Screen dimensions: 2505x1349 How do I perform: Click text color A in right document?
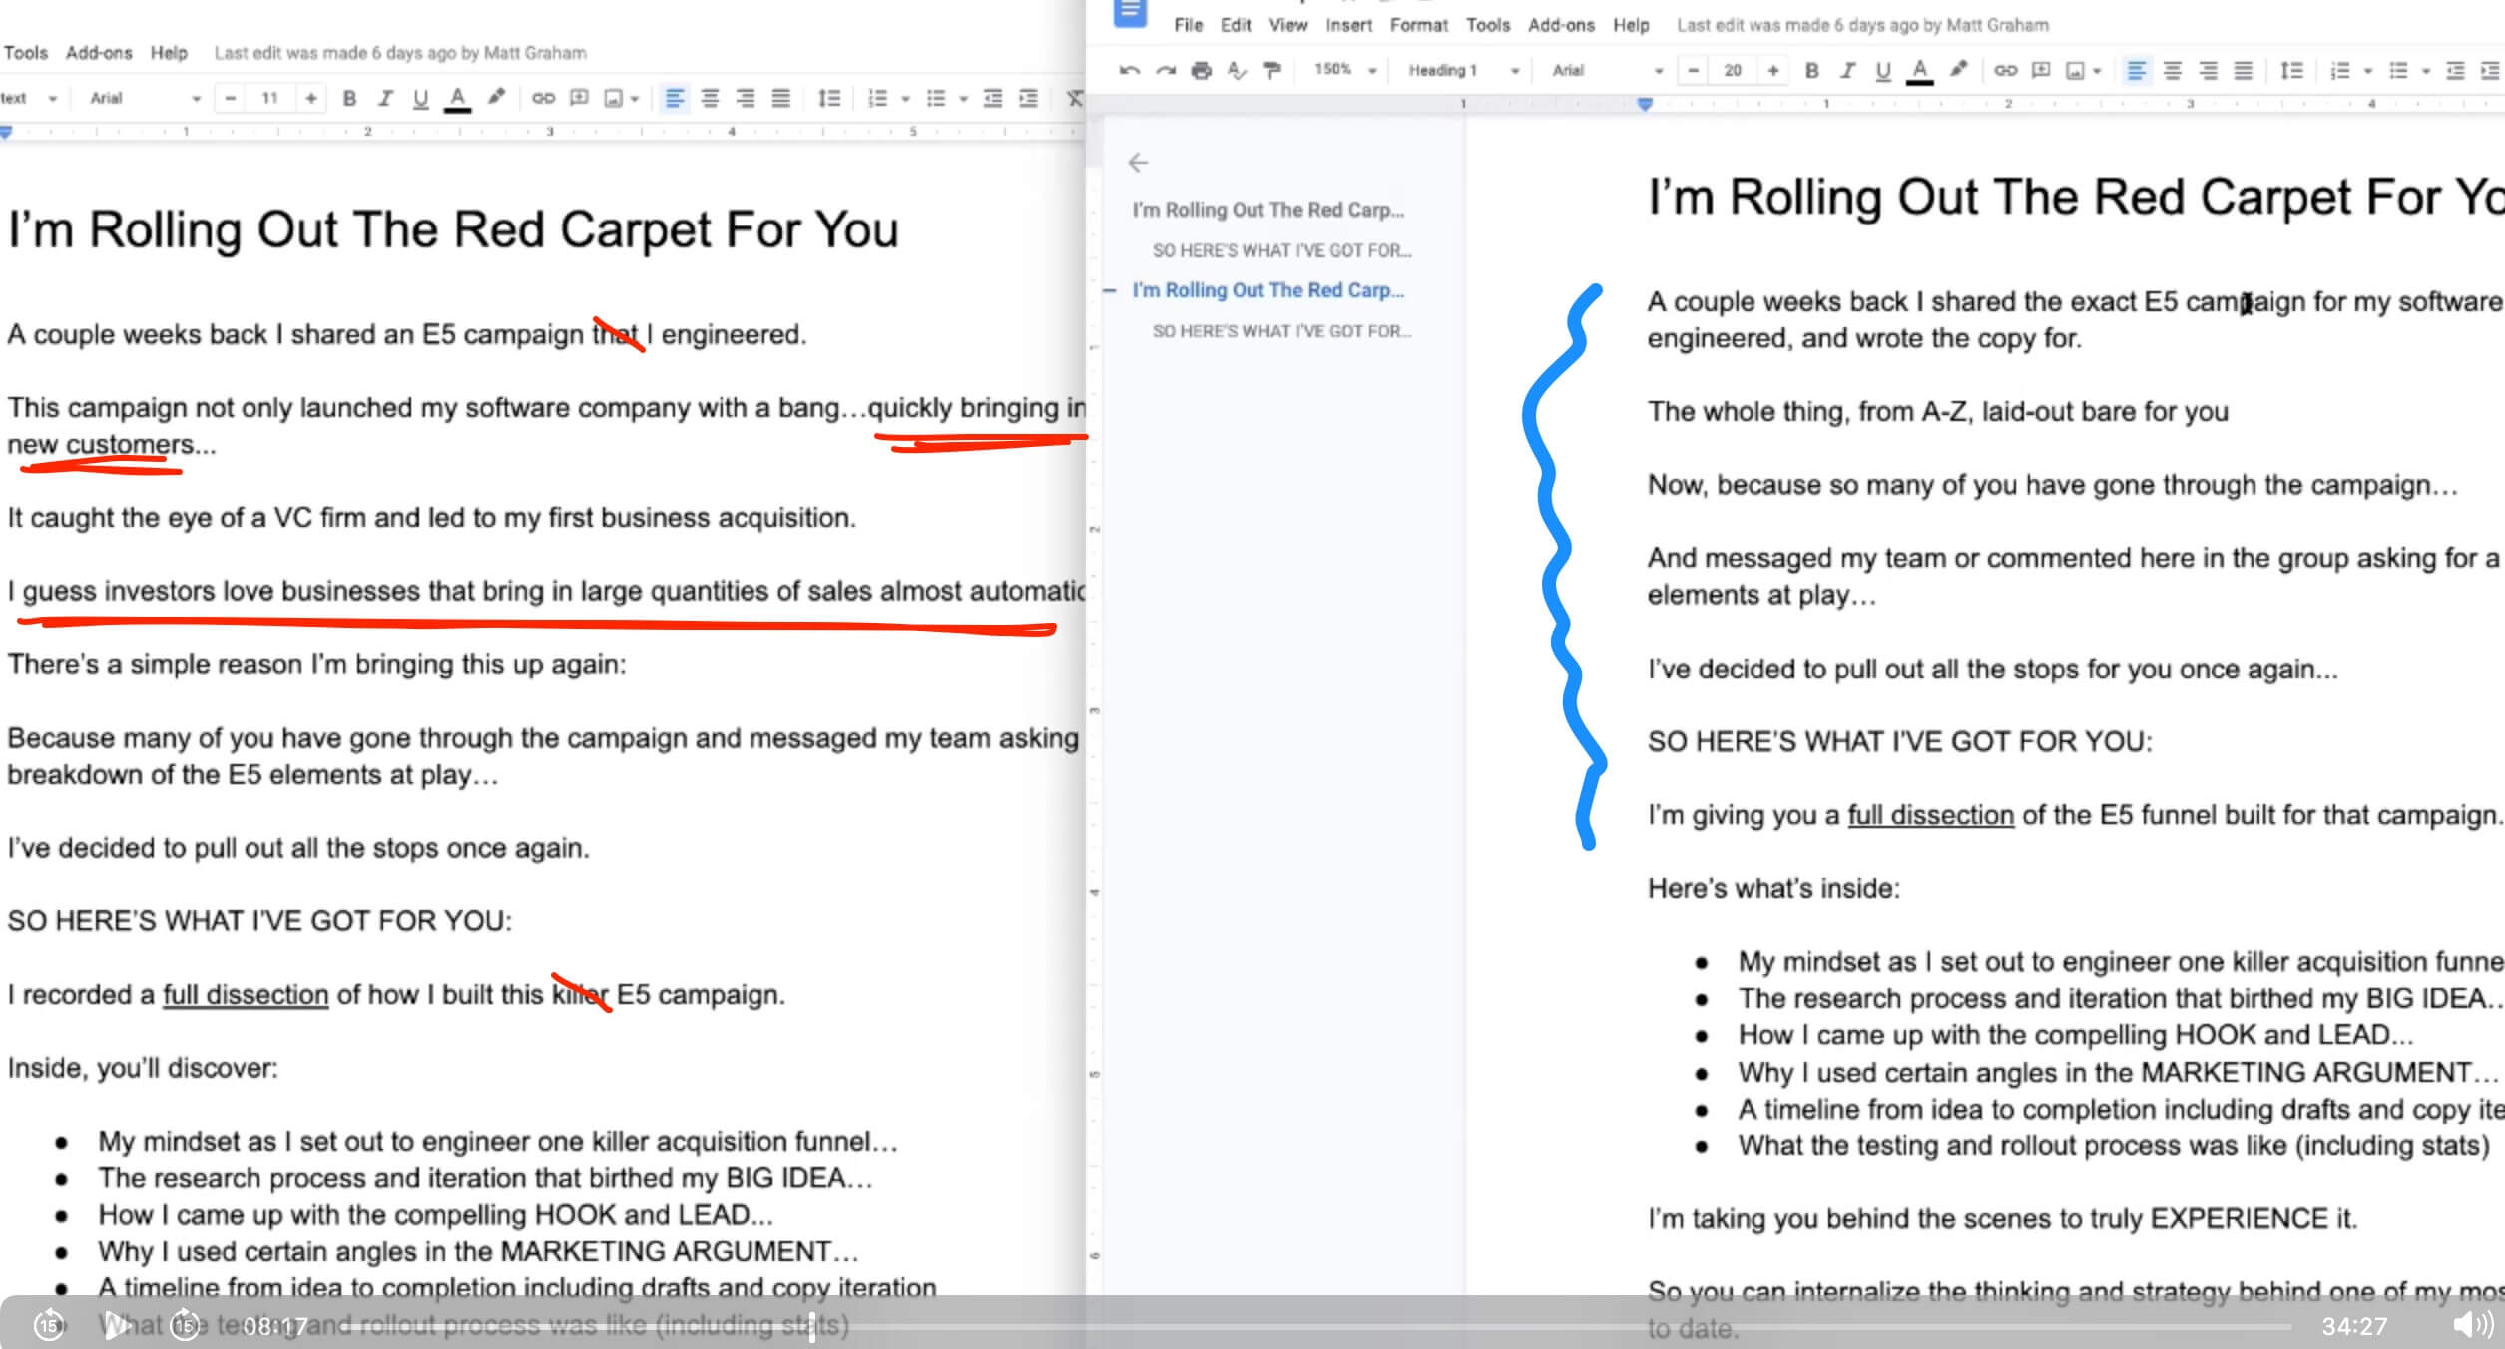(x=1918, y=70)
